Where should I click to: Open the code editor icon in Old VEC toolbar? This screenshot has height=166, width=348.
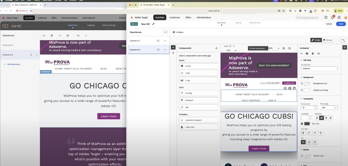(x=60, y=35)
